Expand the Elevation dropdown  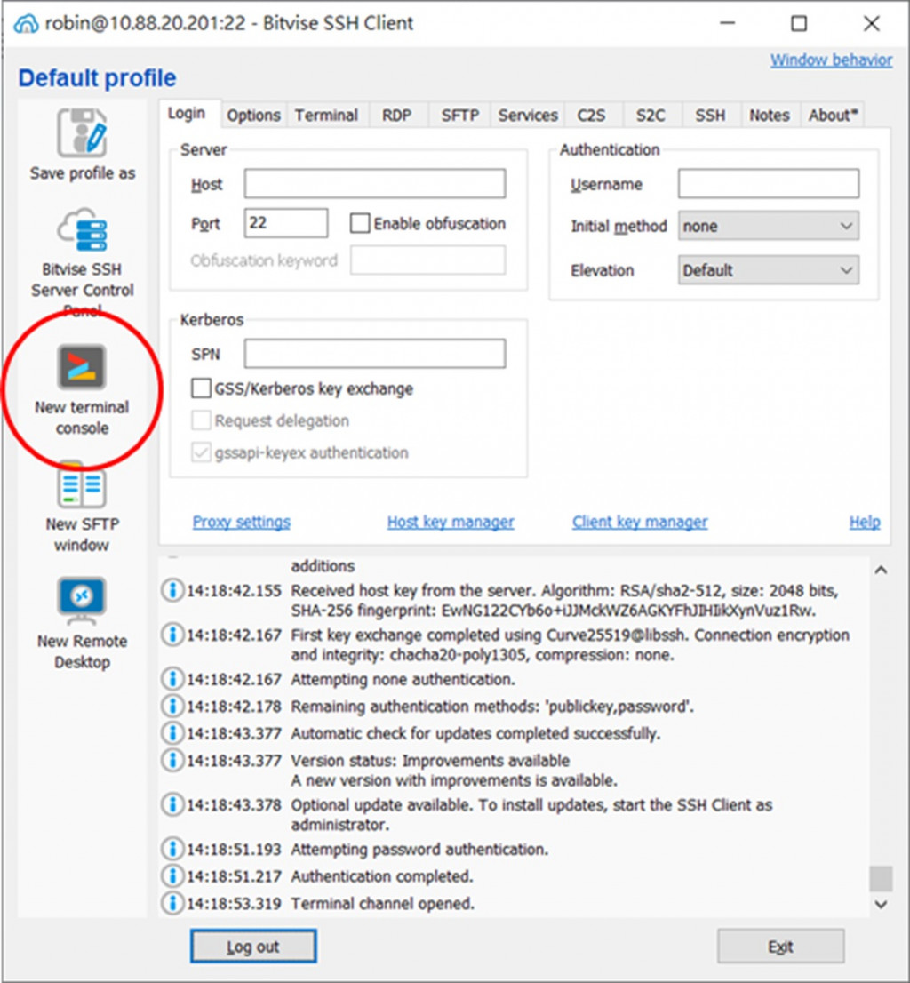[769, 270]
